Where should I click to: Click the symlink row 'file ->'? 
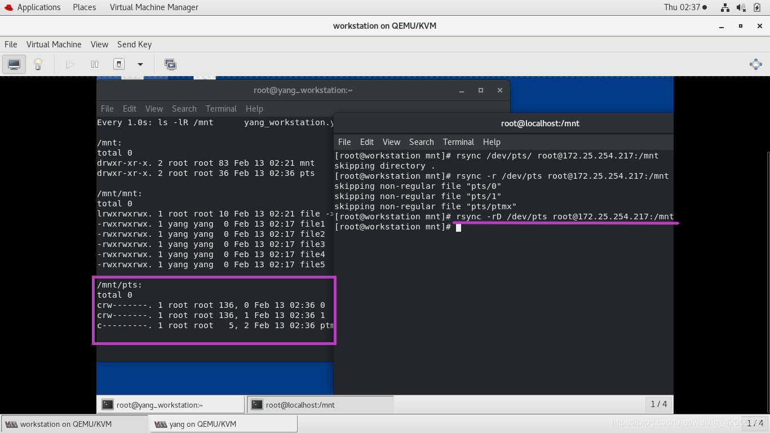click(215, 214)
